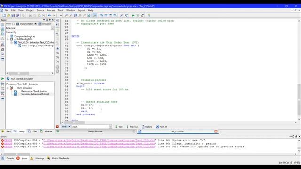This screenshot has width=301, height=169.
Task: Open the Window menu
Action: click(x=71, y=10)
